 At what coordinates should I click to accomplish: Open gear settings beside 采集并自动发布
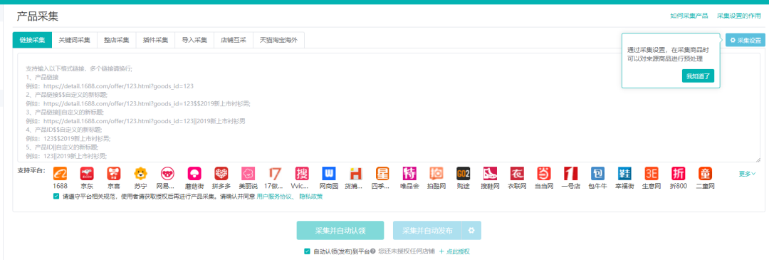472,231
